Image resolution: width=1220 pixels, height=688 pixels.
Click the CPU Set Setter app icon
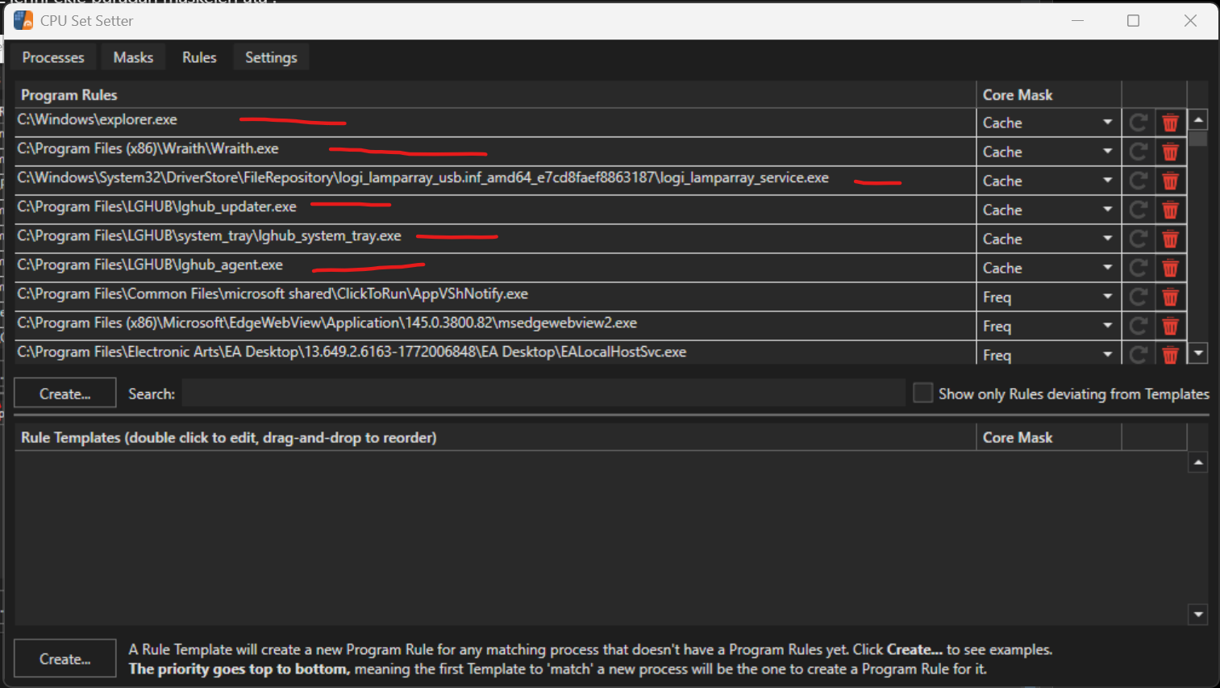[x=23, y=20]
